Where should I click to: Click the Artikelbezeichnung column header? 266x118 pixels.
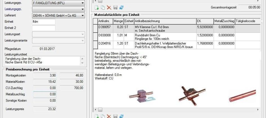pyautogui.click(x=165, y=21)
